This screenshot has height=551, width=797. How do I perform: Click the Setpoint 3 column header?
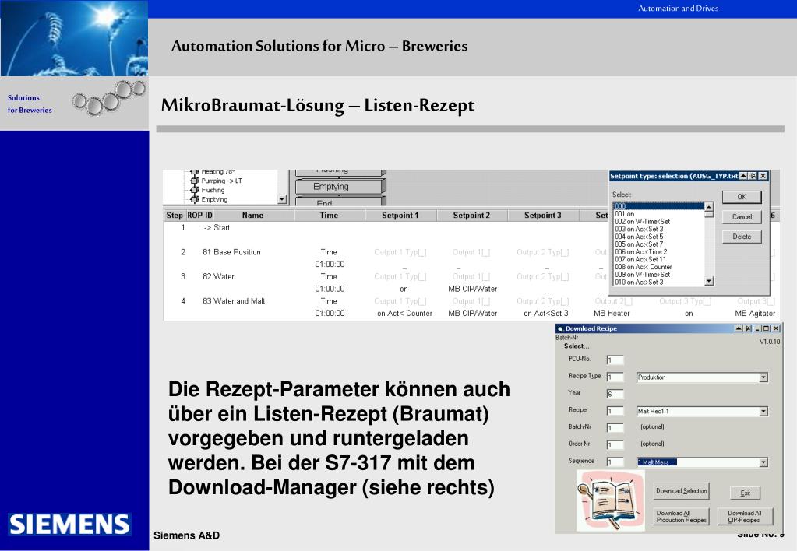pyautogui.click(x=542, y=216)
